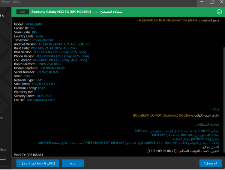The width and height of the screenshot is (225, 170).
Task: Click the Timezone value Europe/Istanbul
Action: click(x=41, y=40)
